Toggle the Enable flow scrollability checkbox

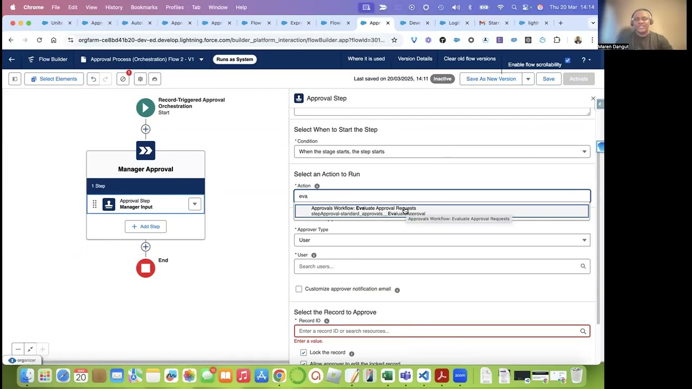[x=567, y=61]
